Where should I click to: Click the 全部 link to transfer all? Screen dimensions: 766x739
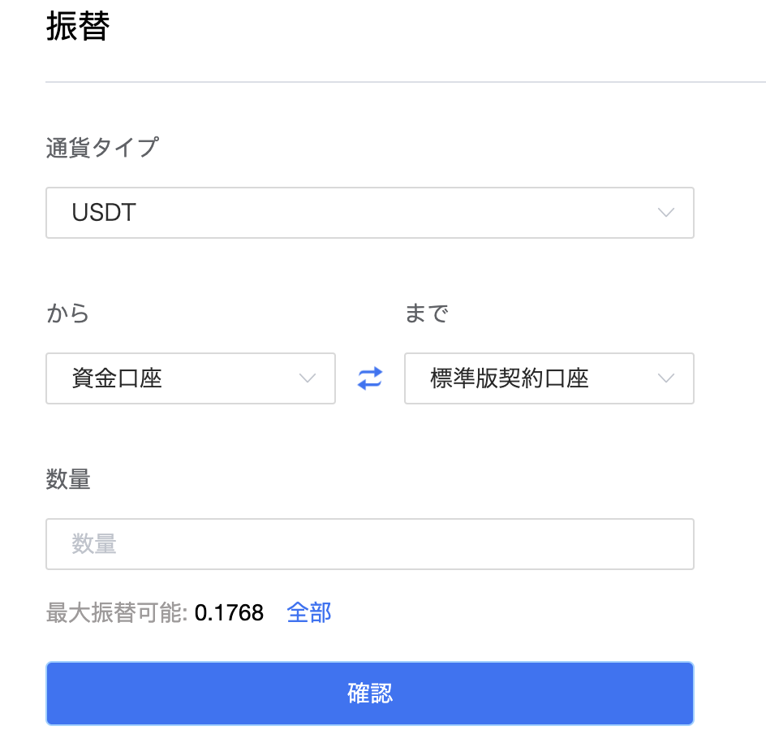(x=309, y=612)
